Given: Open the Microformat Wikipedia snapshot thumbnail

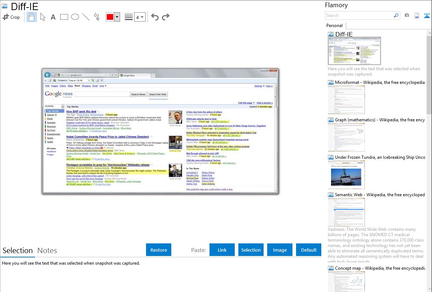Looking at the screenshot, I should point(346,100).
